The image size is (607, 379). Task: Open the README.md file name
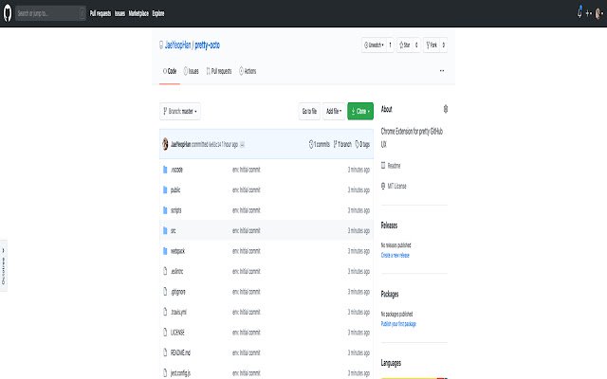pyautogui.click(x=180, y=352)
